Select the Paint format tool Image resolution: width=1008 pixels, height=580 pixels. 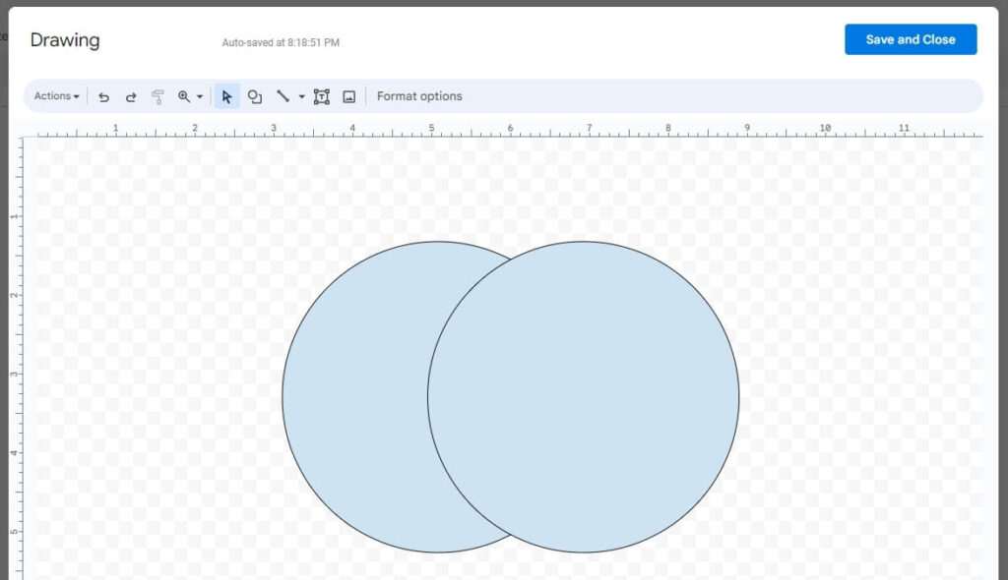coord(157,95)
